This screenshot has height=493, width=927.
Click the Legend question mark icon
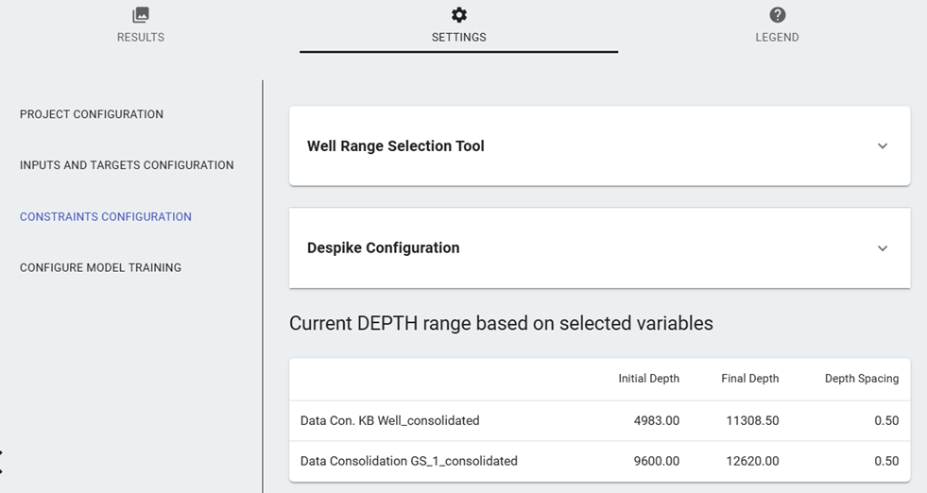(x=777, y=15)
